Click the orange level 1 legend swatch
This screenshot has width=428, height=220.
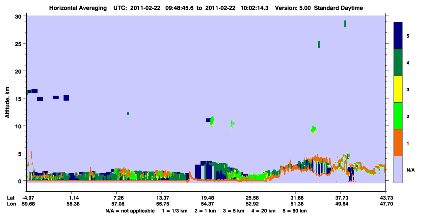[398, 142]
